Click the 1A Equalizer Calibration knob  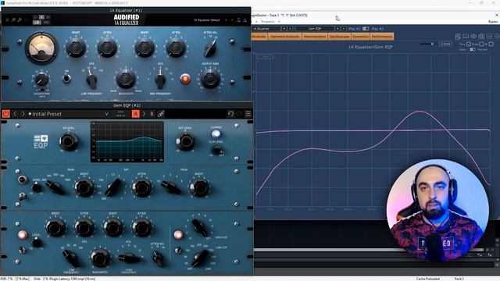(41, 80)
